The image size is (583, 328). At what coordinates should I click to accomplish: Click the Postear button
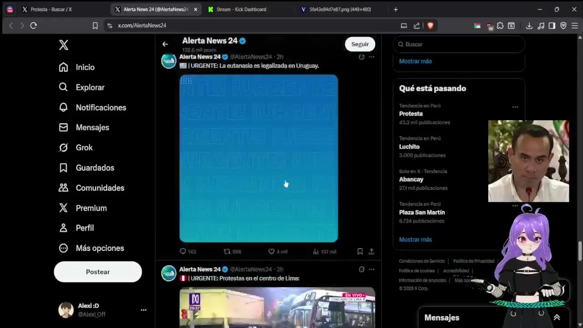pos(98,272)
